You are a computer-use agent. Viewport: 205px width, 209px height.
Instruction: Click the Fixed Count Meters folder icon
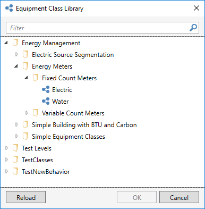tap(36, 78)
